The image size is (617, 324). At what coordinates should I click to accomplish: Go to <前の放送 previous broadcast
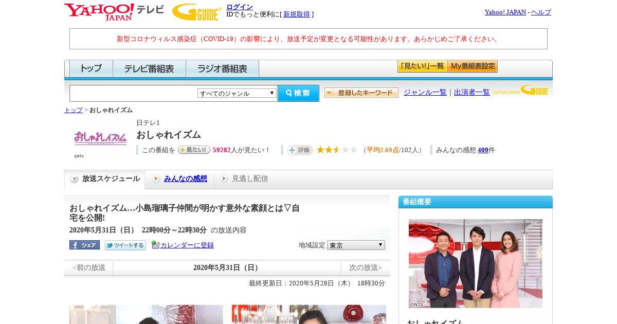point(89,267)
